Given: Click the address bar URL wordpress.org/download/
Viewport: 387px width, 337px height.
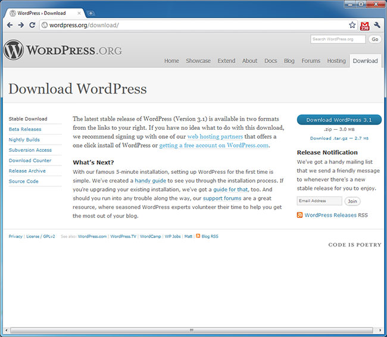Looking at the screenshot, I should [84, 25].
